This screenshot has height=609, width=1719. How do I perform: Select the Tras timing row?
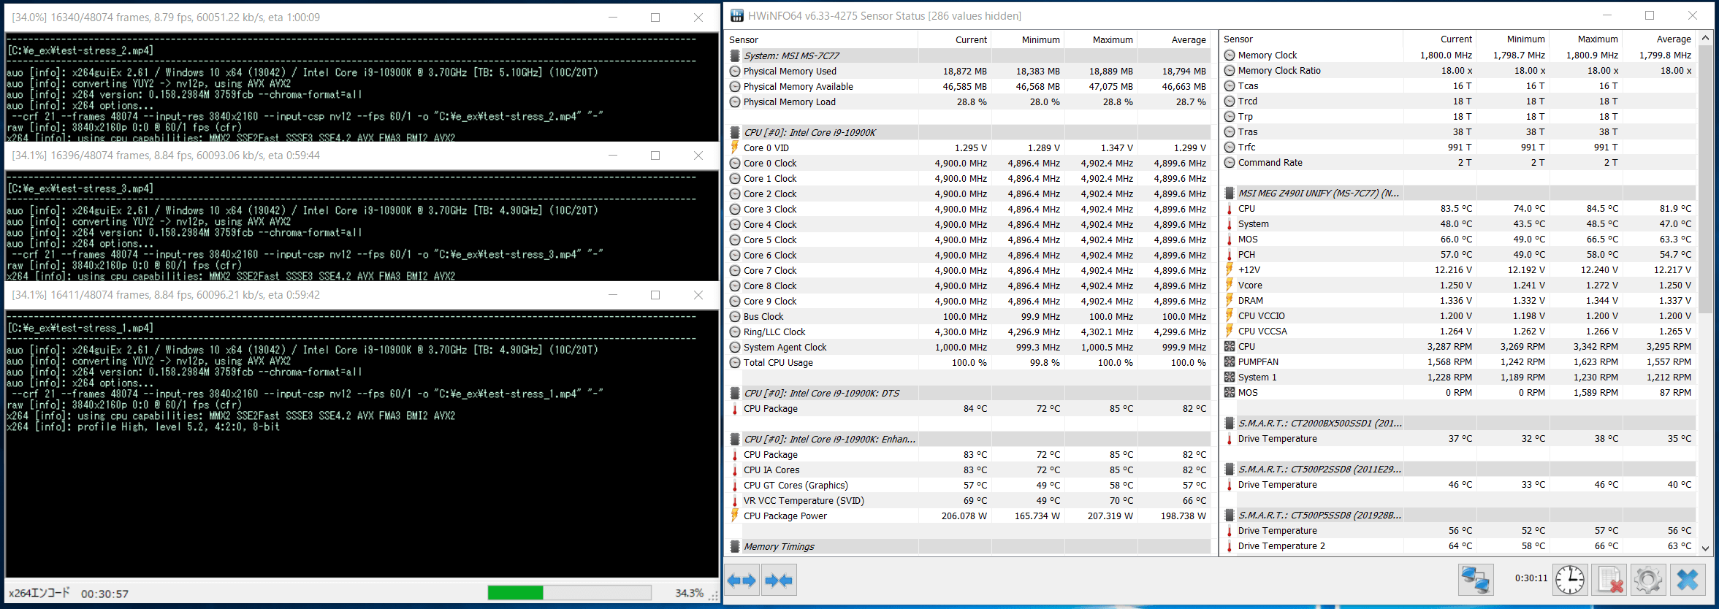click(x=1459, y=131)
